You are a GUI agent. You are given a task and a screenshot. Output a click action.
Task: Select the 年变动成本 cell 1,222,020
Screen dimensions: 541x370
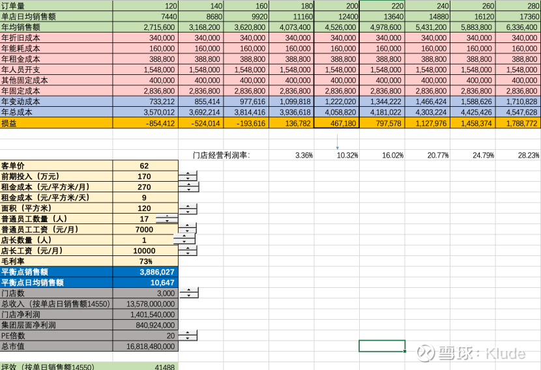(x=336, y=102)
